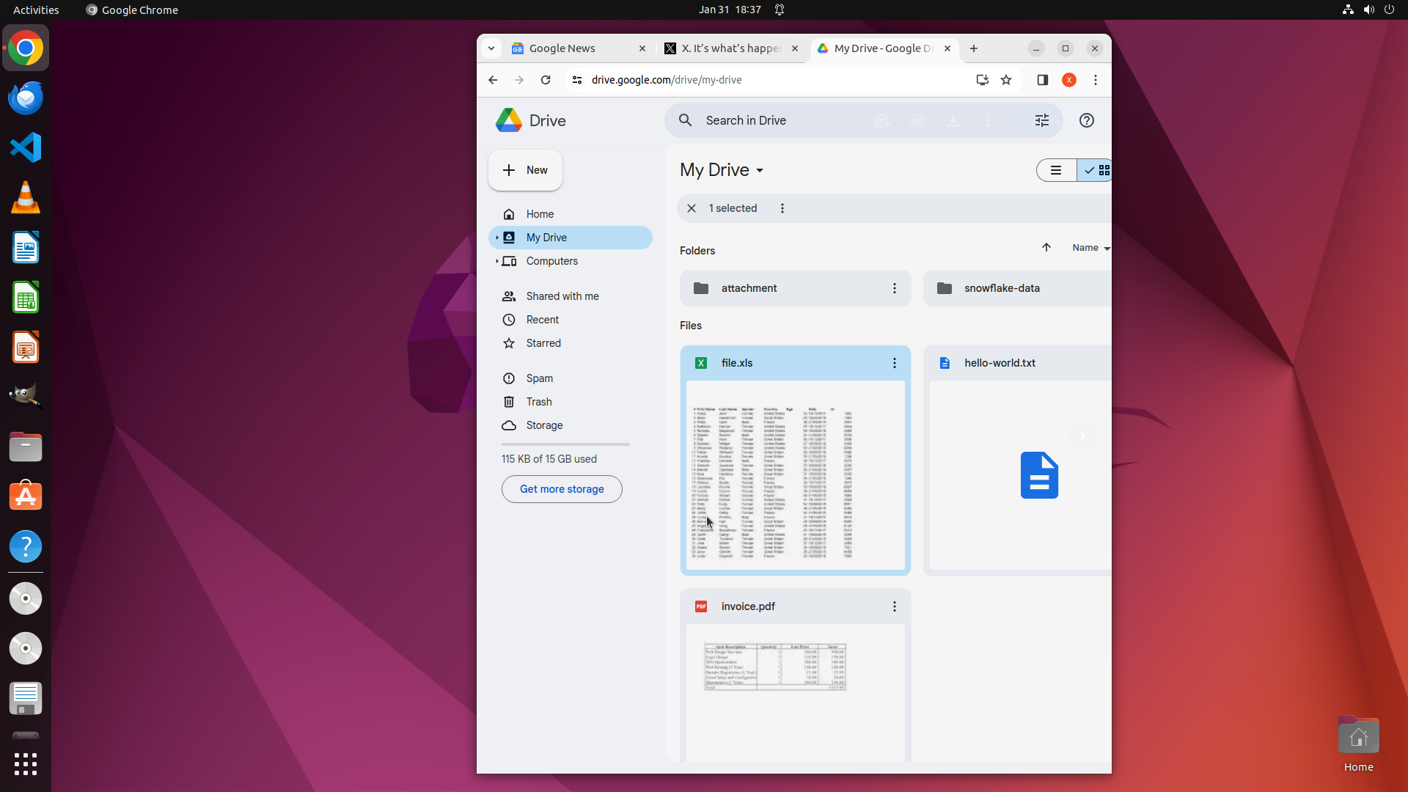The height and width of the screenshot is (792, 1408).
Task: Click attachment folder's three-dot menu
Action: click(x=894, y=288)
